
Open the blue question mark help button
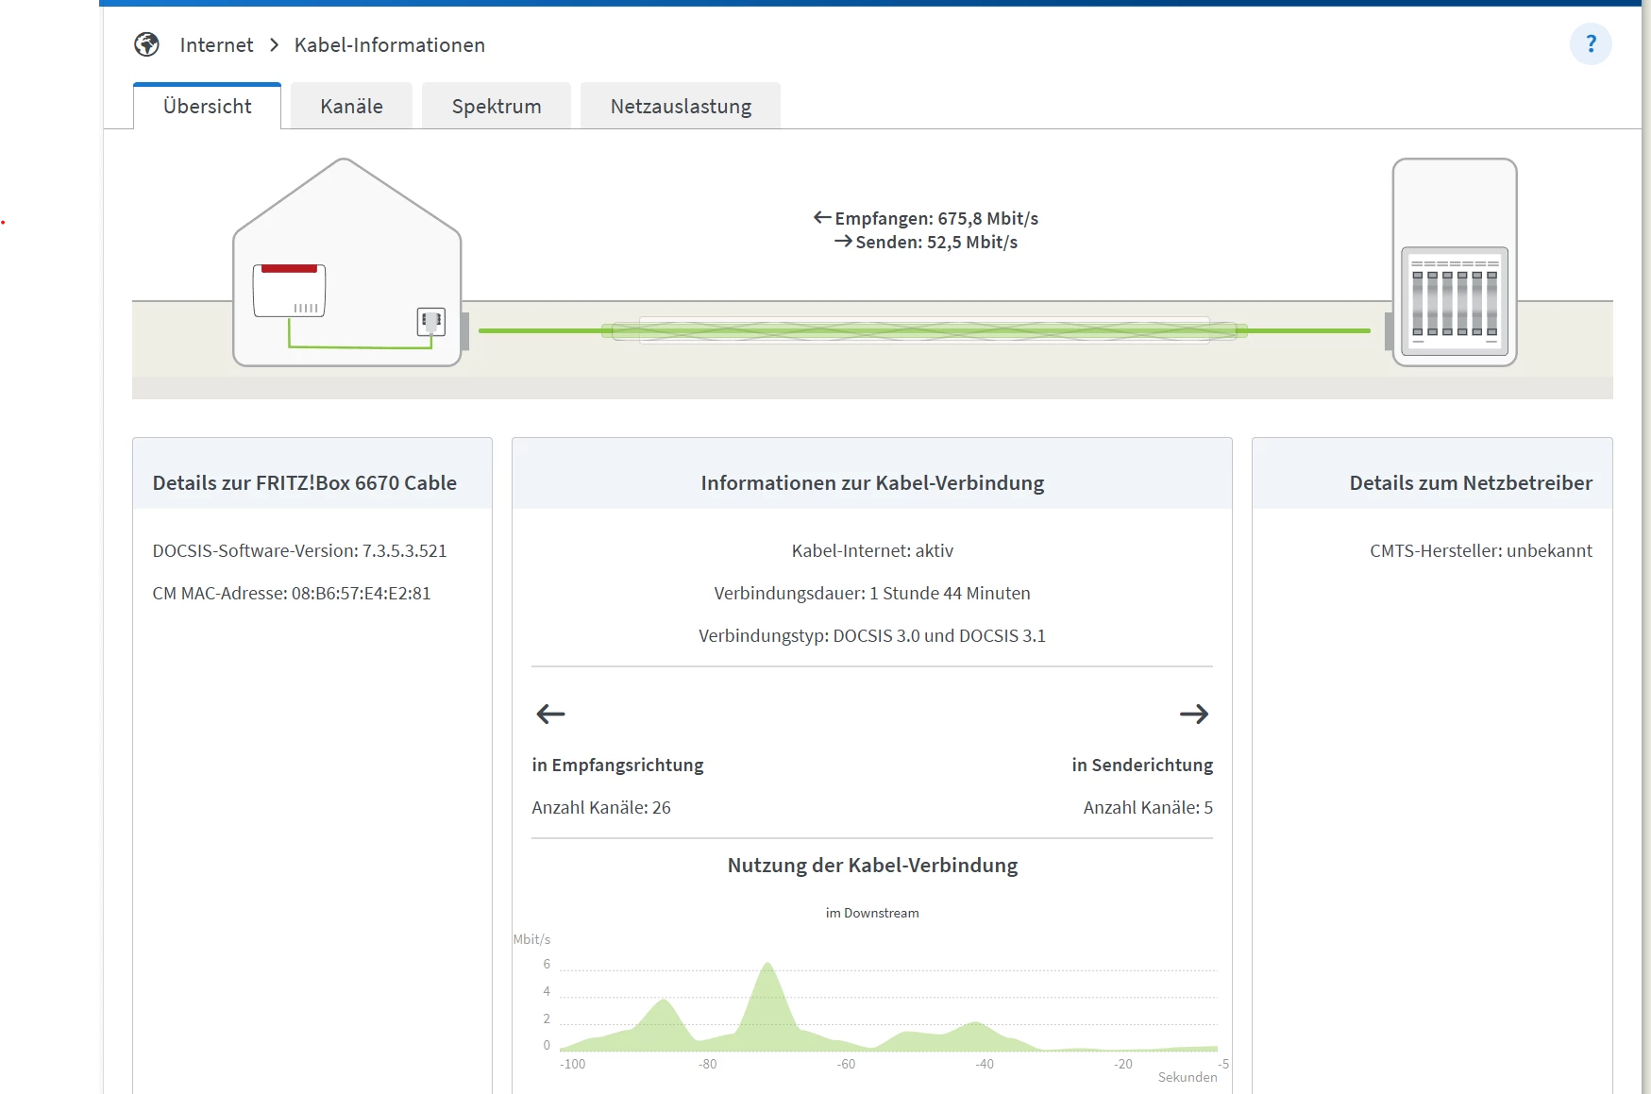coord(1591,44)
